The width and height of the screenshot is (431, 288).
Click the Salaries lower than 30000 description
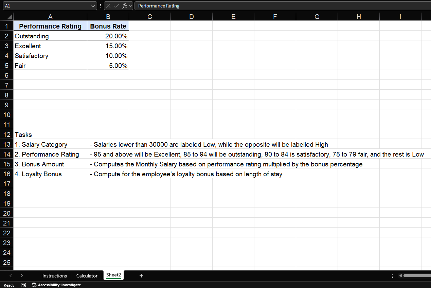[x=209, y=144]
